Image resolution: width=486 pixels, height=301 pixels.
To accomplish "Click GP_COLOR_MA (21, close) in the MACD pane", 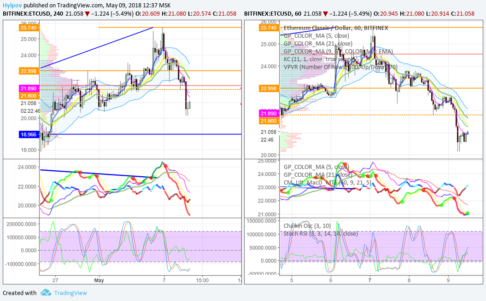I will [318, 174].
